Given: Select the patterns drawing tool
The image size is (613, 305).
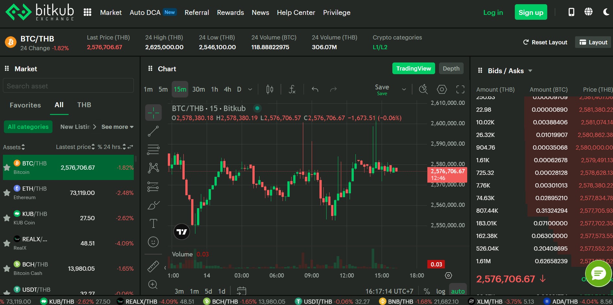Looking at the screenshot, I should [153, 168].
